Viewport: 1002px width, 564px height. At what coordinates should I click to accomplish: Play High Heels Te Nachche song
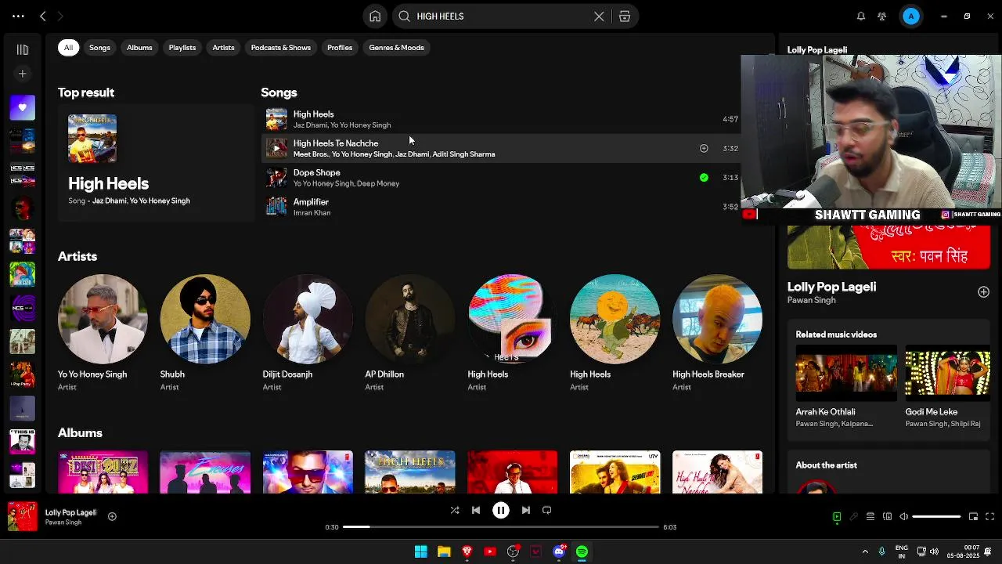[x=276, y=148]
